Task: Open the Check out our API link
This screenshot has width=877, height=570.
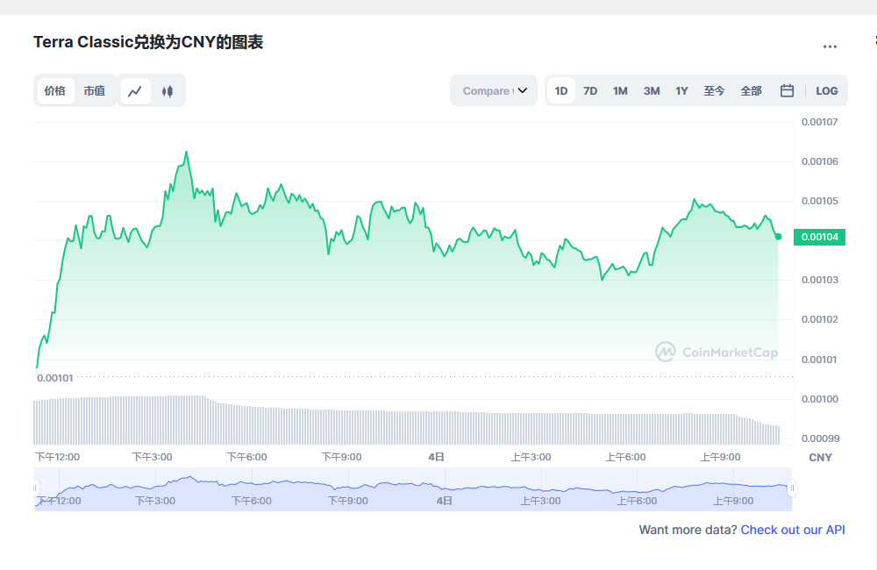Action: click(x=793, y=530)
